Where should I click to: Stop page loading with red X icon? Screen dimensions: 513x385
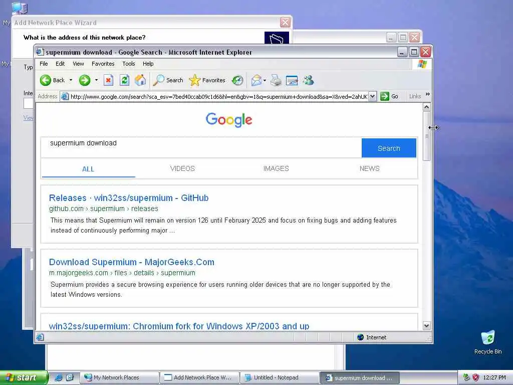(108, 80)
